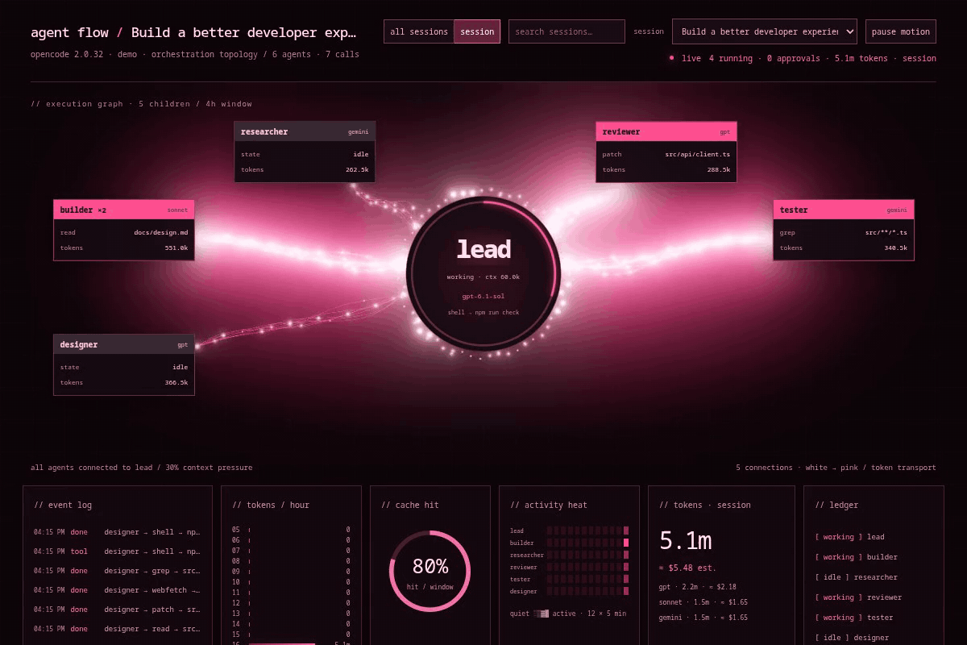Click 'shell → npm run check' on lead node
This screenshot has width=967, height=645.
click(x=483, y=312)
